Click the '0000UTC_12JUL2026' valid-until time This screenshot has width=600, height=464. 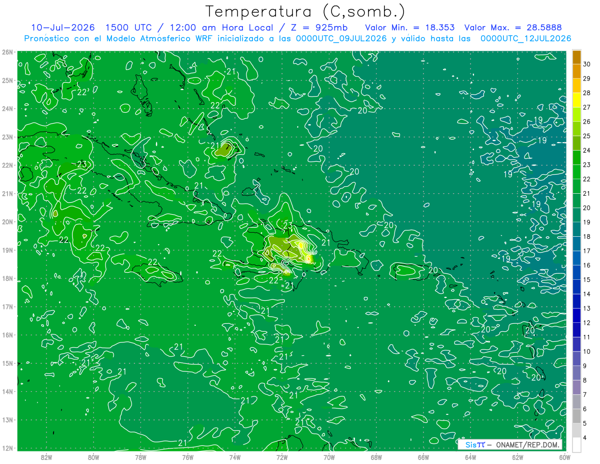tap(525, 39)
